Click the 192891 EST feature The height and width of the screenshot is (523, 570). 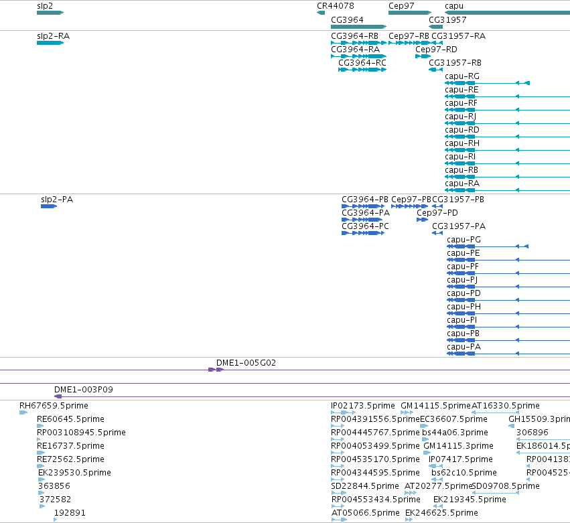pyautogui.click(x=56, y=520)
